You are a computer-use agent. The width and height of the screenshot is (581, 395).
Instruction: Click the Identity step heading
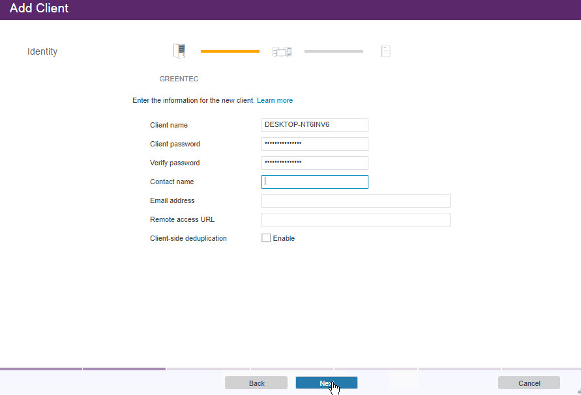[x=42, y=51]
